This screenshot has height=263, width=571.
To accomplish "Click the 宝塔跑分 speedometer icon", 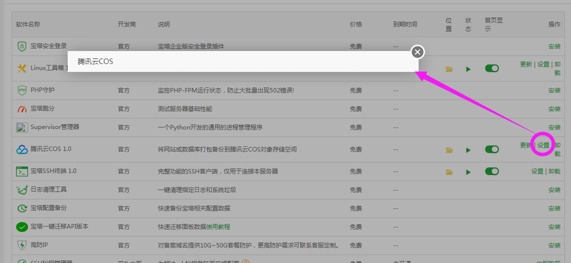I will 22,108.
